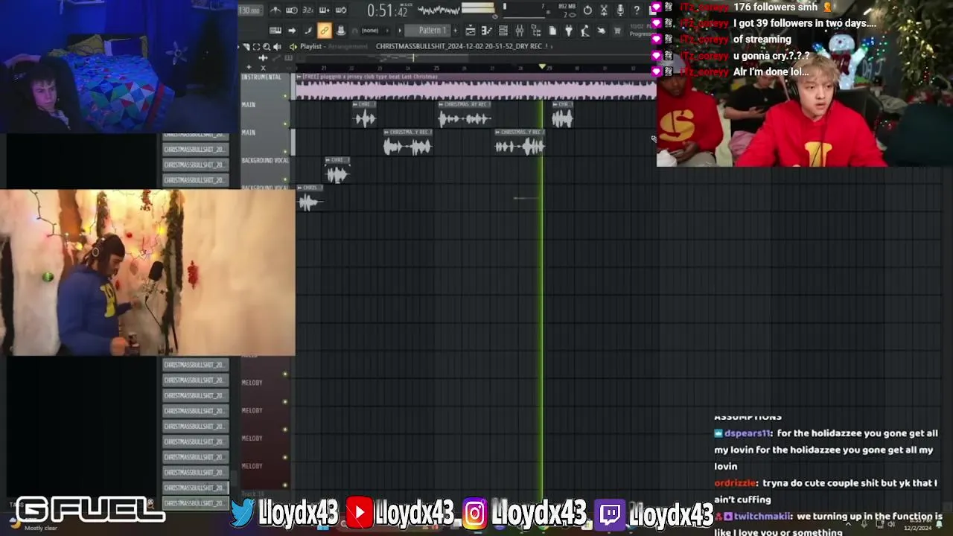Image resolution: width=953 pixels, height=536 pixels.
Task: Click the square bracket icon beside the magnifier
Action: click(256, 47)
